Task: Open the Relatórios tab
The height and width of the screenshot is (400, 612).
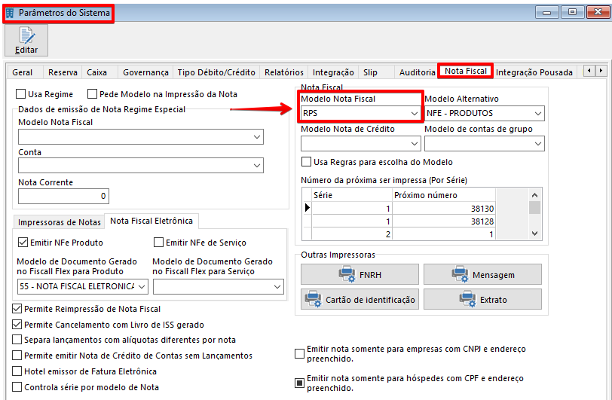Action: (x=283, y=72)
